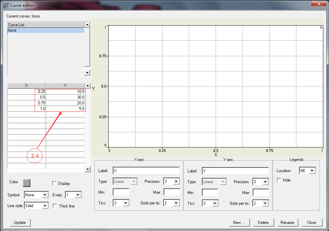Screen dimensions: 329x231
Task: Select force in the Curve List
Action: coord(45,30)
